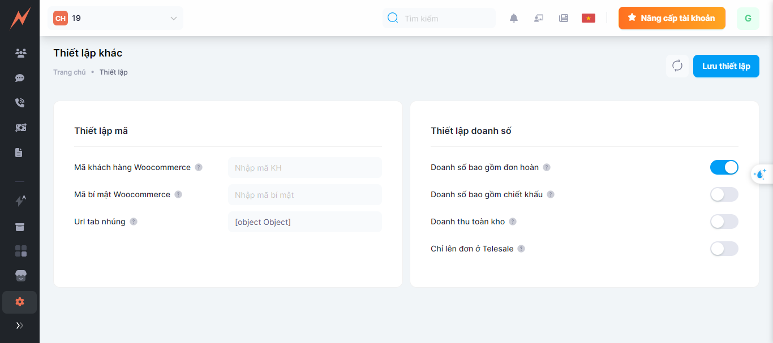Open the customers icon in sidebar
Viewport: 773px width, 343px height.
20,53
